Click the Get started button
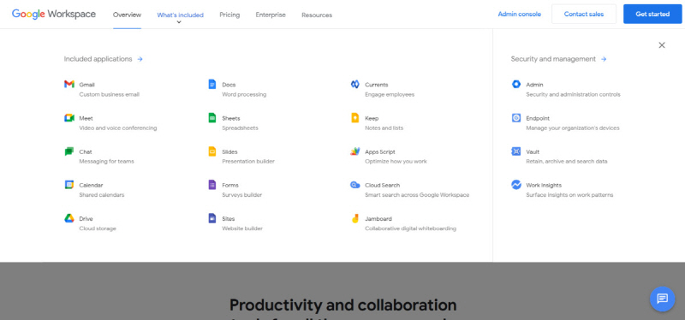Viewport: 685px width, 320px height. coord(652,14)
